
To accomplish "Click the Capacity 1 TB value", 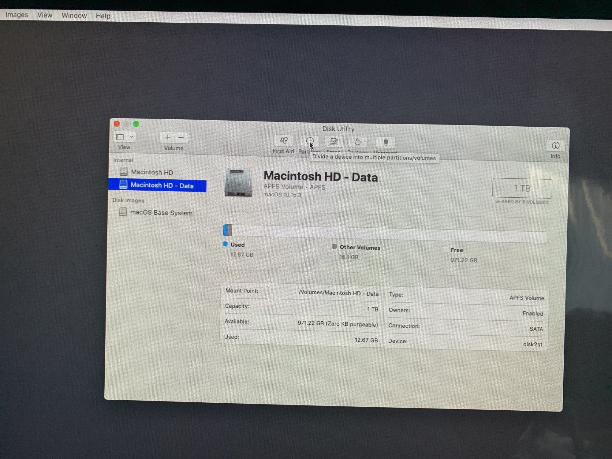I will coord(373,309).
